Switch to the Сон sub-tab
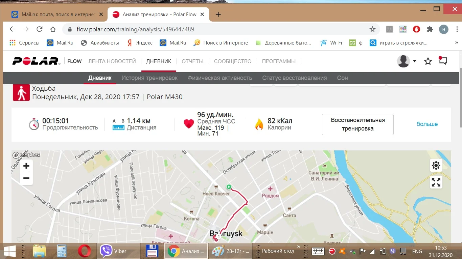462x259 pixels. point(342,78)
